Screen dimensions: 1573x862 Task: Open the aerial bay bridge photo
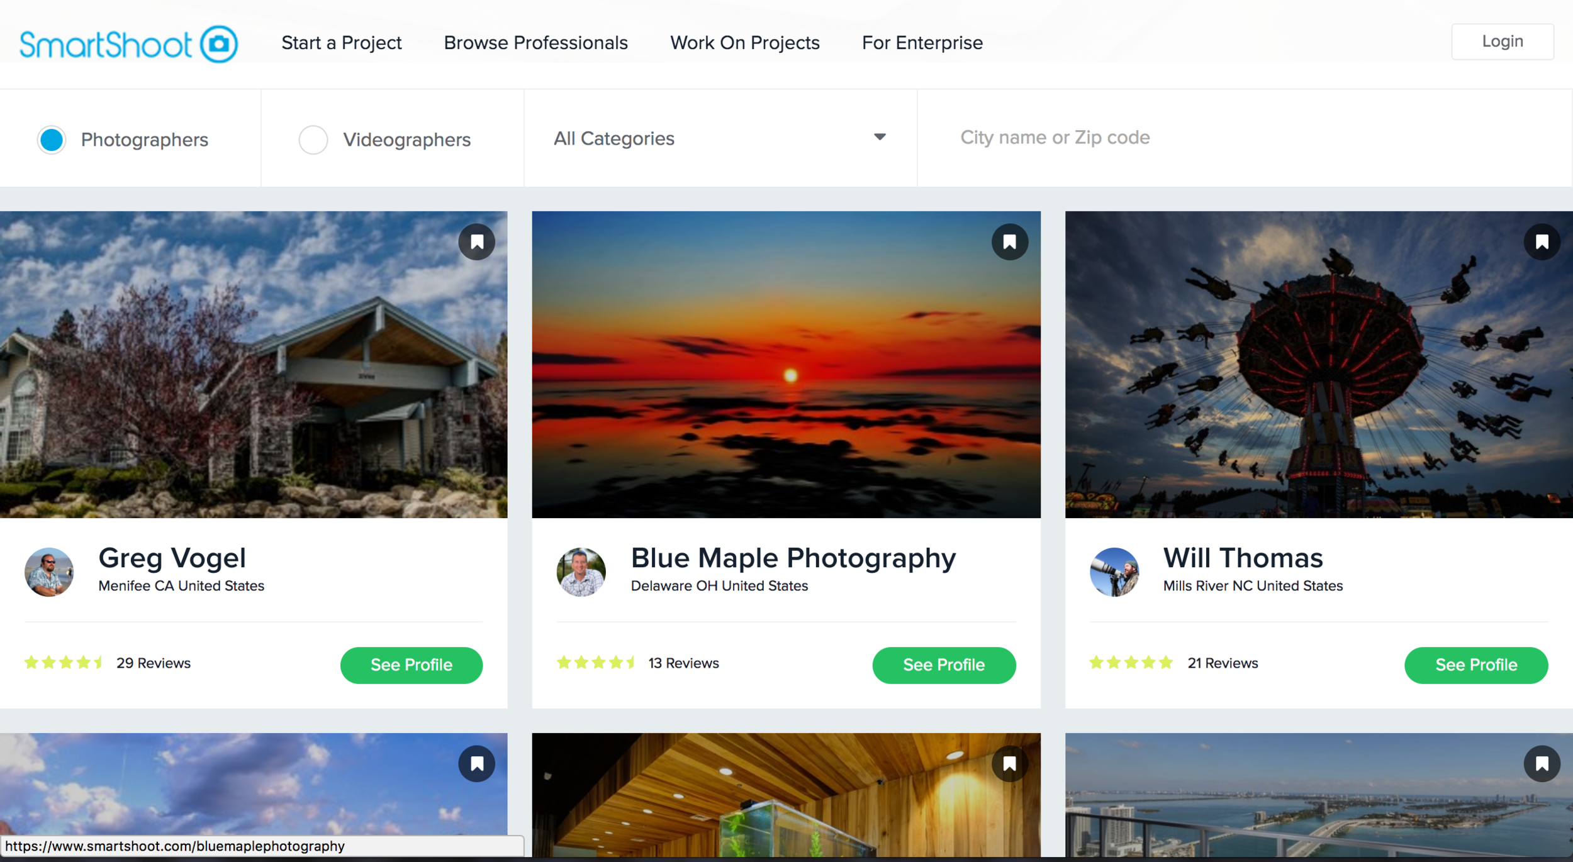pos(1319,795)
